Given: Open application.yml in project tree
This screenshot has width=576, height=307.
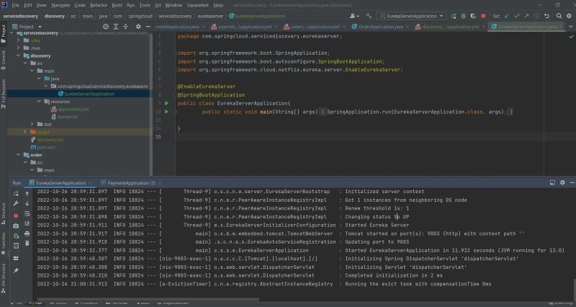Looking at the screenshot, I should (73, 109).
